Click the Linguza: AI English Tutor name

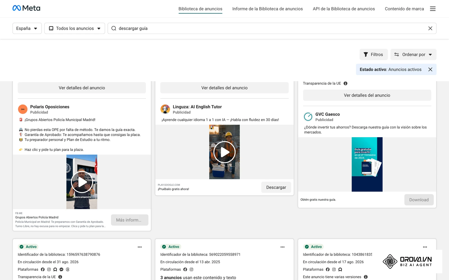(197, 107)
